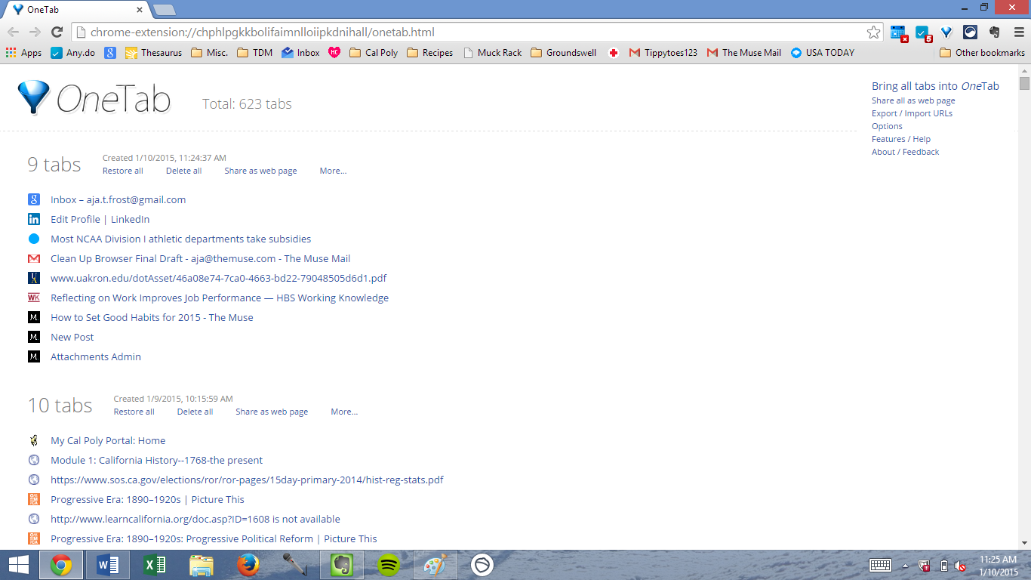Open Evernote from the taskbar

(x=341, y=565)
